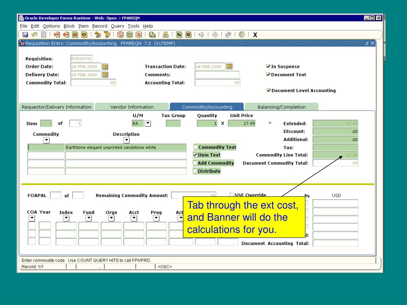The height and width of the screenshot is (305, 407).
Task: Click the Rollback toolbar icon
Action: pos(34,35)
